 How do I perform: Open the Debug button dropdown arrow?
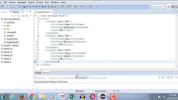point(33,7)
